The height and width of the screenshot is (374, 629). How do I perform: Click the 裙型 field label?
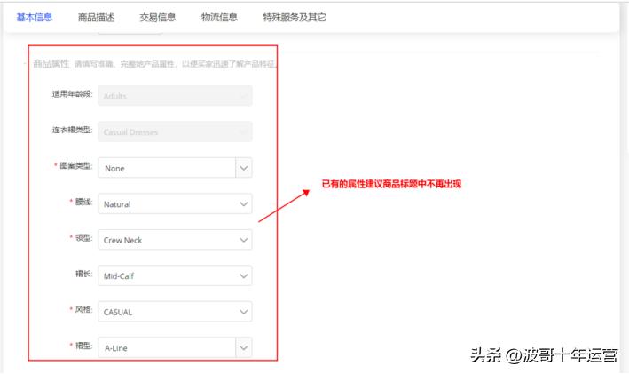click(x=83, y=346)
